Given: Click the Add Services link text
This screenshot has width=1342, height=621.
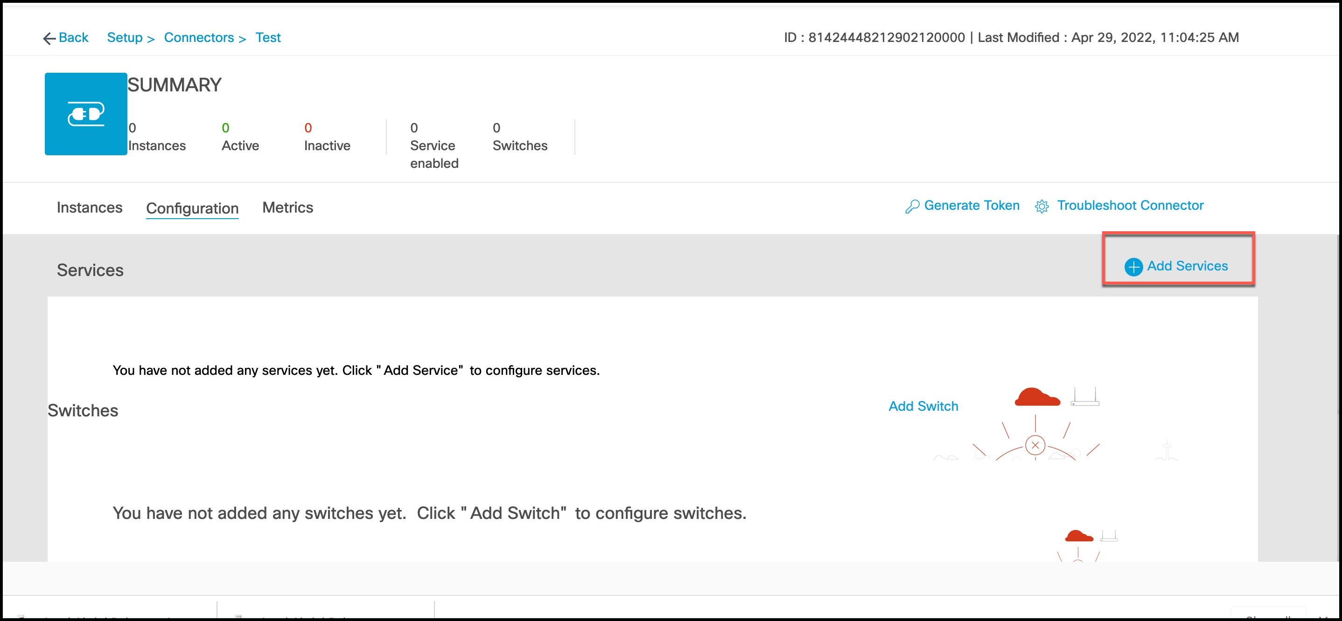Looking at the screenshot, I should [x=1187, y=266].
